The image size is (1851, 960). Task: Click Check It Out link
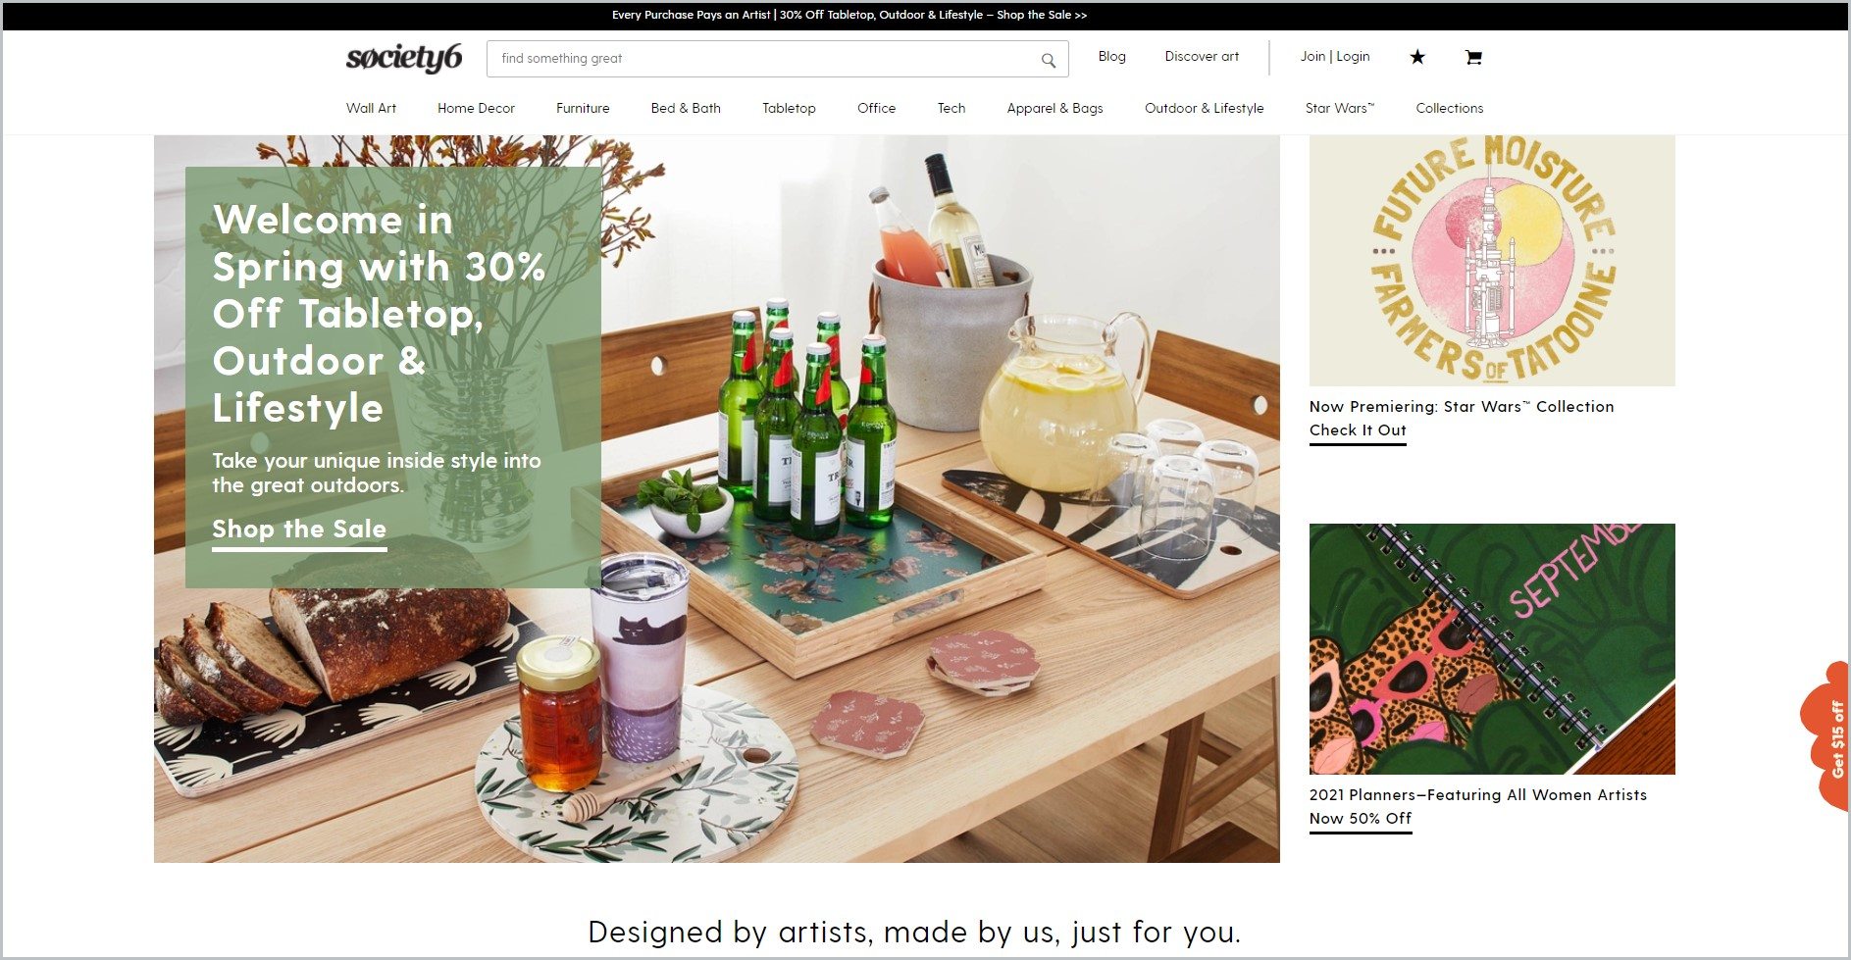coord(1358,430)
